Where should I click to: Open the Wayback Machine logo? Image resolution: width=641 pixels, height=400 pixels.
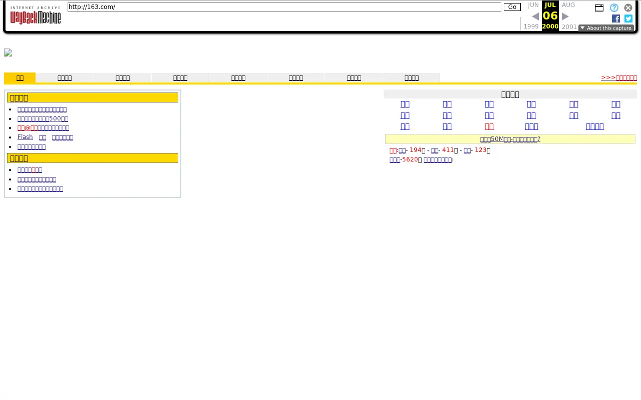(x=36, y=15)
